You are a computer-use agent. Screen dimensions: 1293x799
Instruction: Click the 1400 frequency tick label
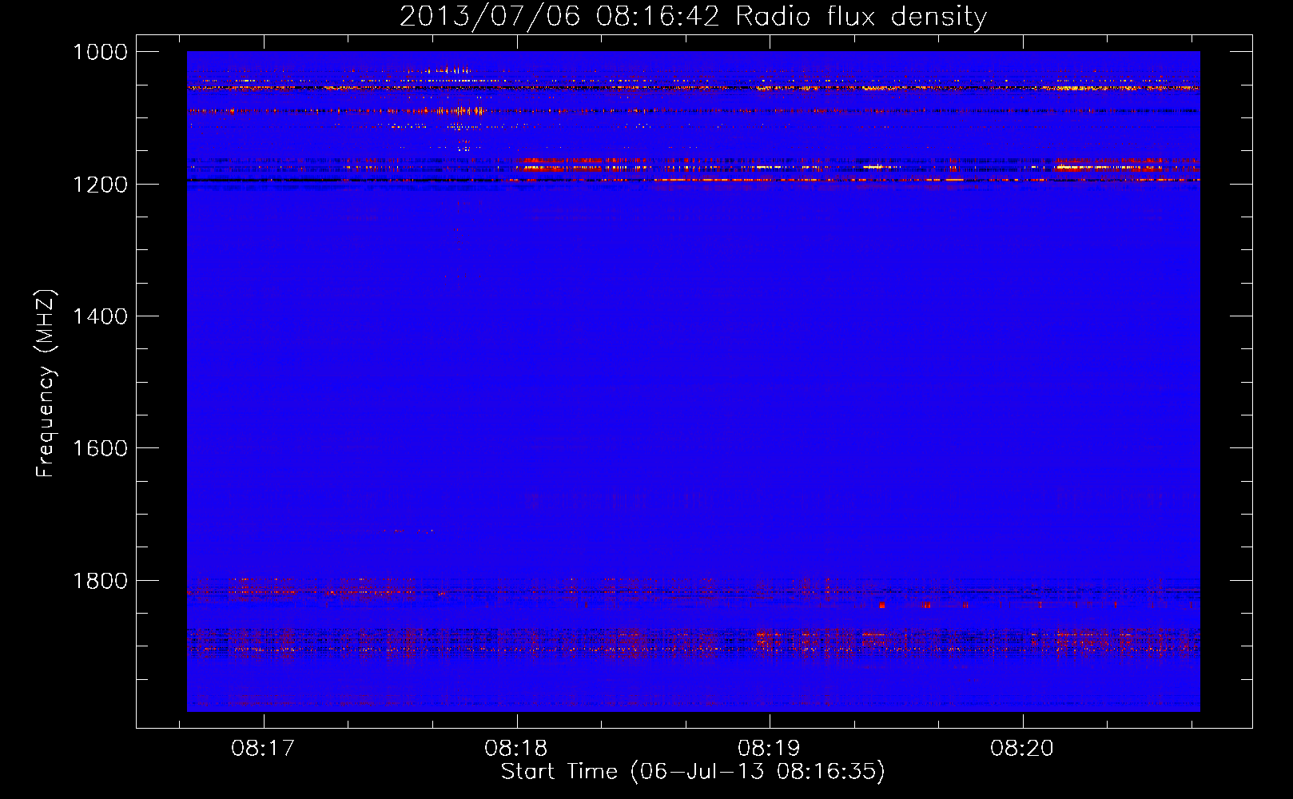click(x=100, y=316)
